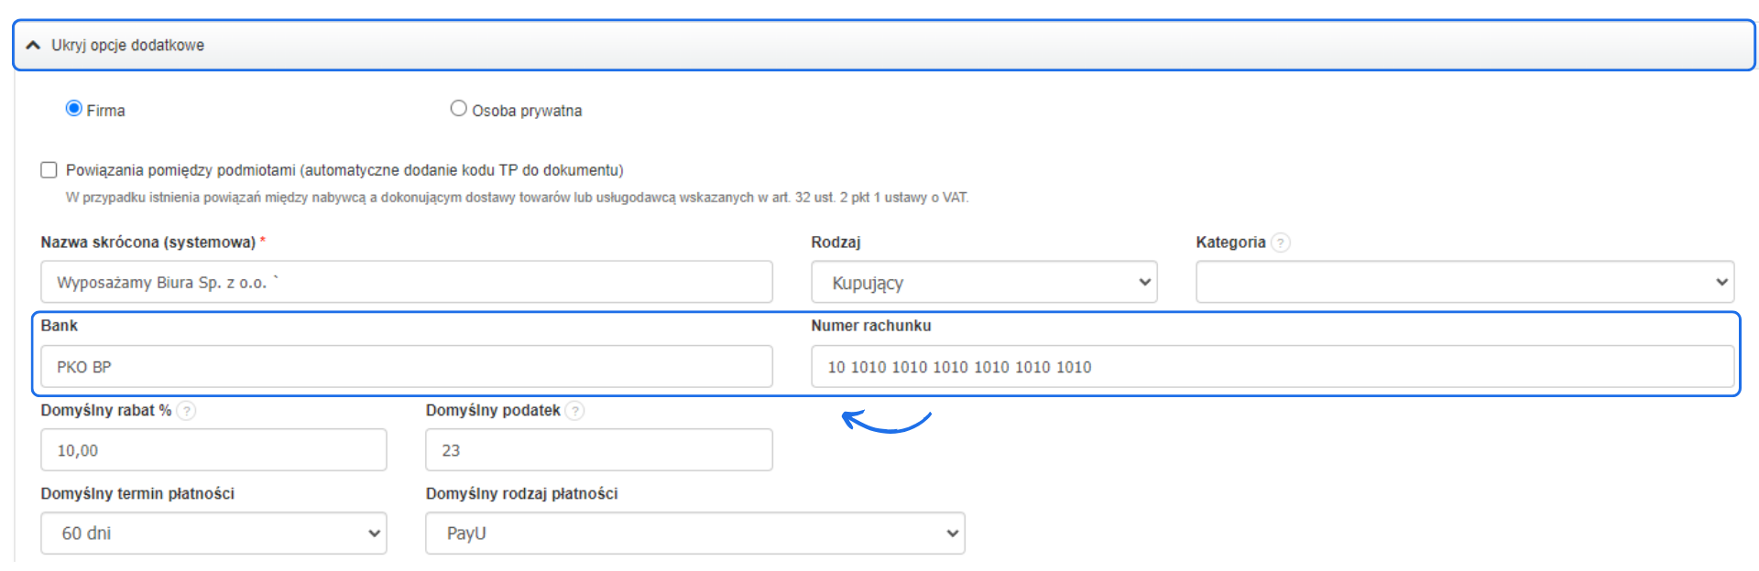The image size is (1759, 571).
Task: Click the Domyślny podatek field showing 23
Action: point(598,450)
